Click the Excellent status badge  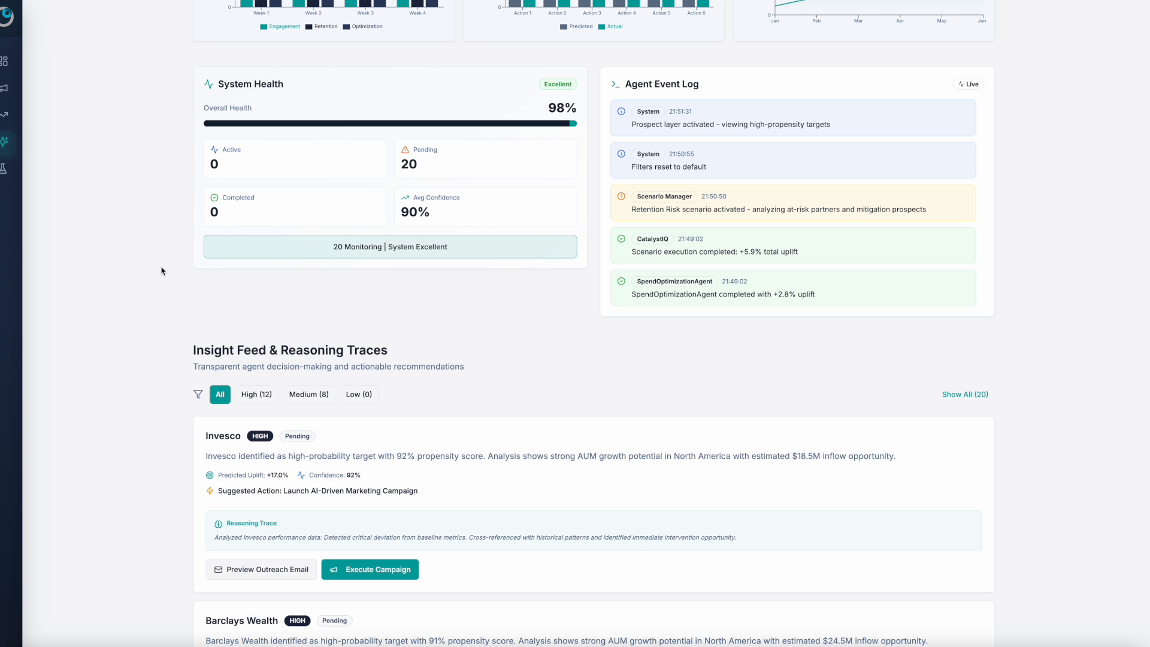tap(558, 84)
